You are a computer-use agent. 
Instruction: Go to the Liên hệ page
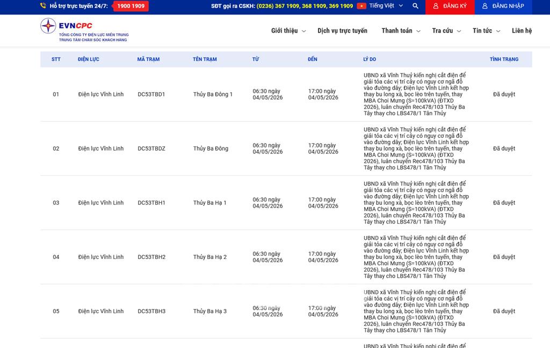[x=522, y=31]
